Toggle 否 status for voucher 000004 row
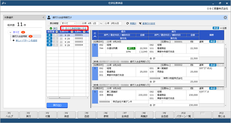 55,45
